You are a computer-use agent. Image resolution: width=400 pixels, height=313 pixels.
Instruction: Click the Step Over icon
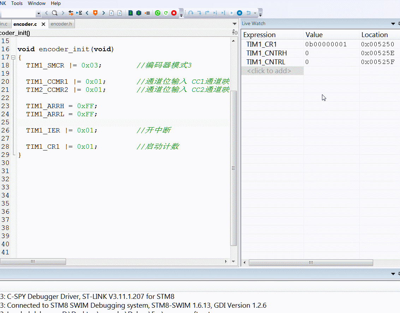click(191, 13)
